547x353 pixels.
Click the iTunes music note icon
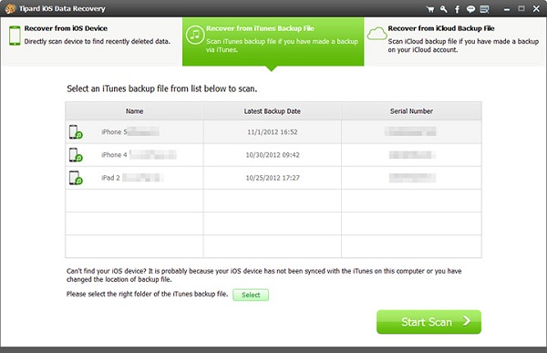pyautogui.click(x=195, y=35)
